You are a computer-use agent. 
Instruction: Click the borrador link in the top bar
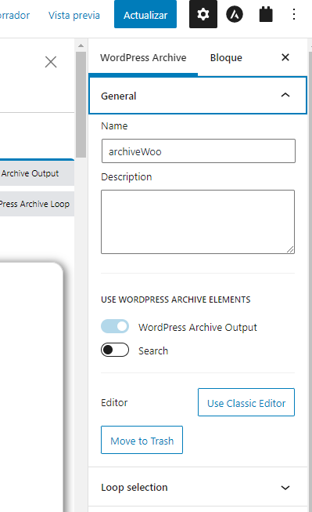tap(15, 16)
